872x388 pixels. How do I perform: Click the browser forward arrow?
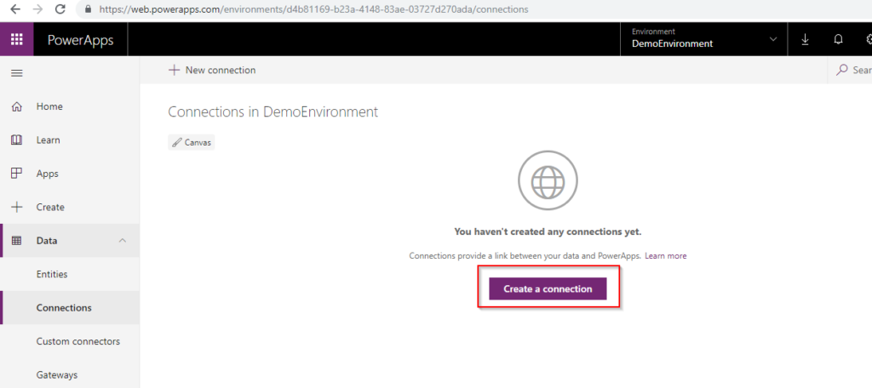coord(37,9)
